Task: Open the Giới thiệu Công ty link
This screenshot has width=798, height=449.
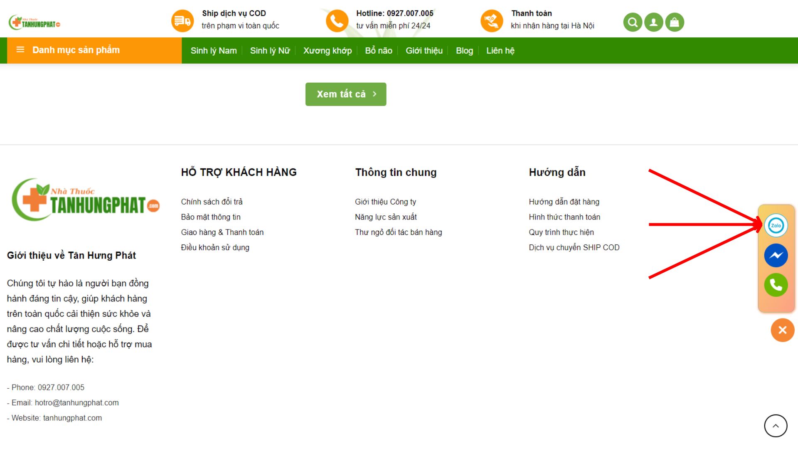Action: point(385,202)
